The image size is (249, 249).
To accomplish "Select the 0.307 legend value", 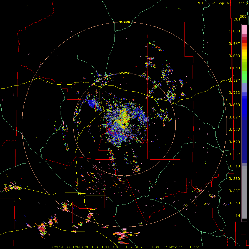I will pos(234,191).
